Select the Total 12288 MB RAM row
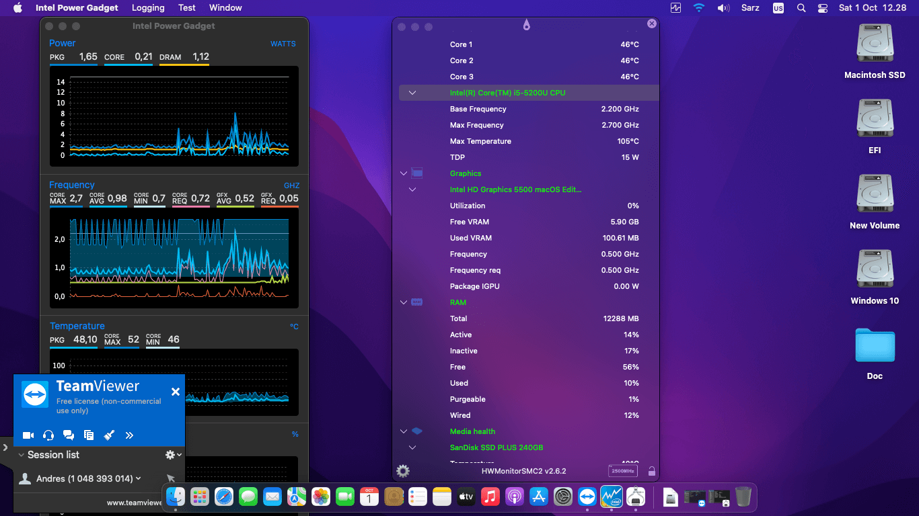Image resolution: width=919 pixels, height=516 pixels. point(529,318)
